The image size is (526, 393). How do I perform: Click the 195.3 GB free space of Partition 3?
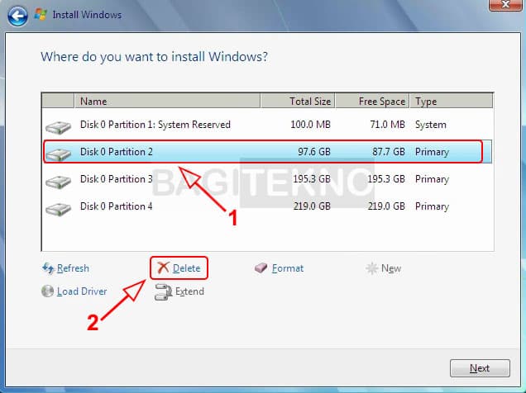pyautogui.click(x=386, y=179)
